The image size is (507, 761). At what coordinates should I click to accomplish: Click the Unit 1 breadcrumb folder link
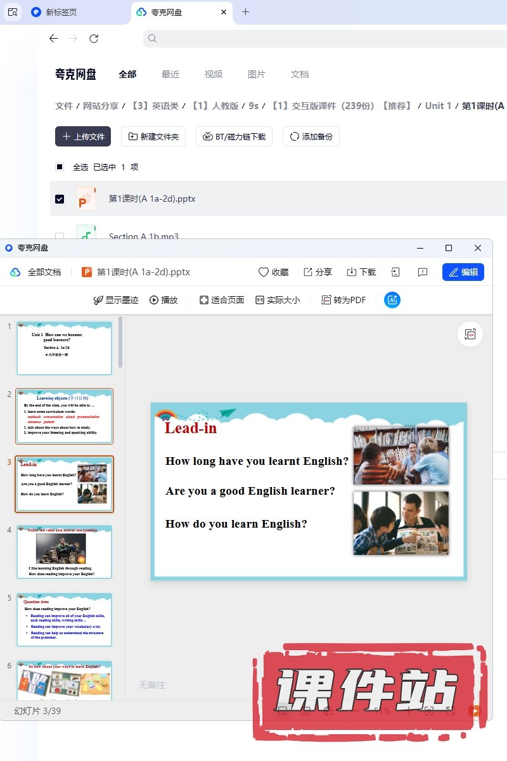(439, 106)
